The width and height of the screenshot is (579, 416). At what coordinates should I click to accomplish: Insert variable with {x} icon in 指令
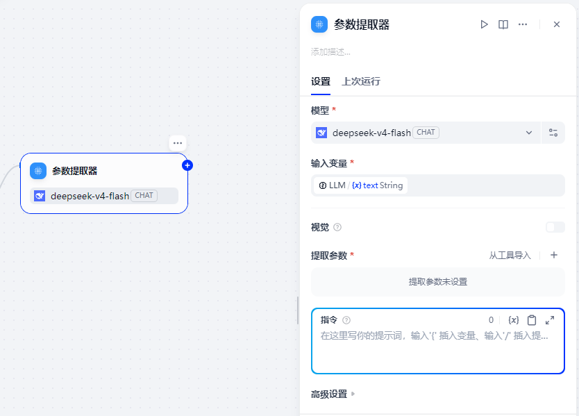pyautogui.click(x=513, y=320)
